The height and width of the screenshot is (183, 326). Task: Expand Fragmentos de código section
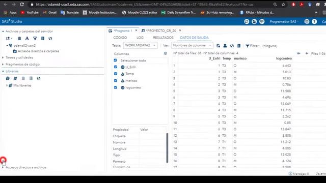pyautogui.click(x=3, y=65)
